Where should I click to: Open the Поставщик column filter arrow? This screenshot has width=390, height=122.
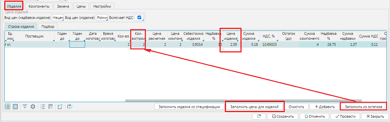point(54,40)
